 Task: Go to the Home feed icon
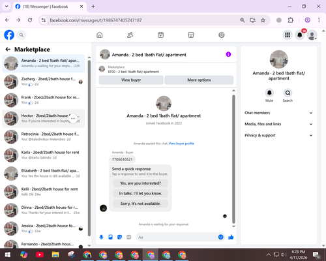(x=100, y=35)
